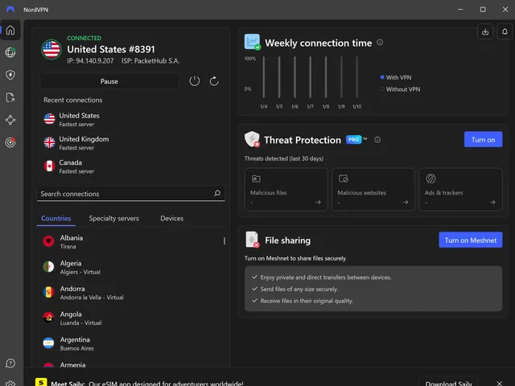The height and width of the screenshot is (386, 515).
Task: Click the Albania flag icon
Action: [x=48, y=241]
